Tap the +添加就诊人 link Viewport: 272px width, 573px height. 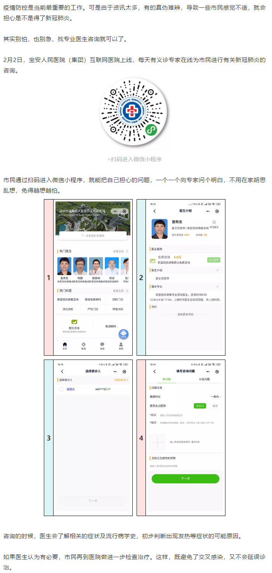pos(121,380)
